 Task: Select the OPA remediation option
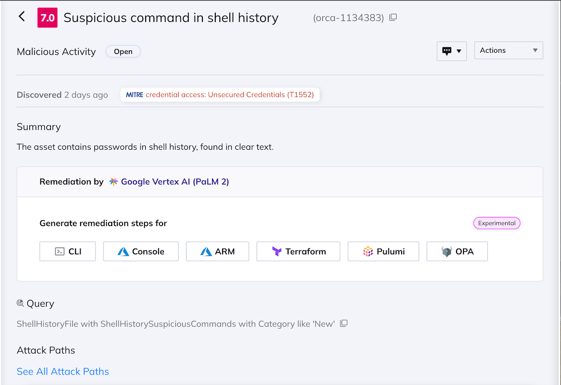tap(457, 251)
